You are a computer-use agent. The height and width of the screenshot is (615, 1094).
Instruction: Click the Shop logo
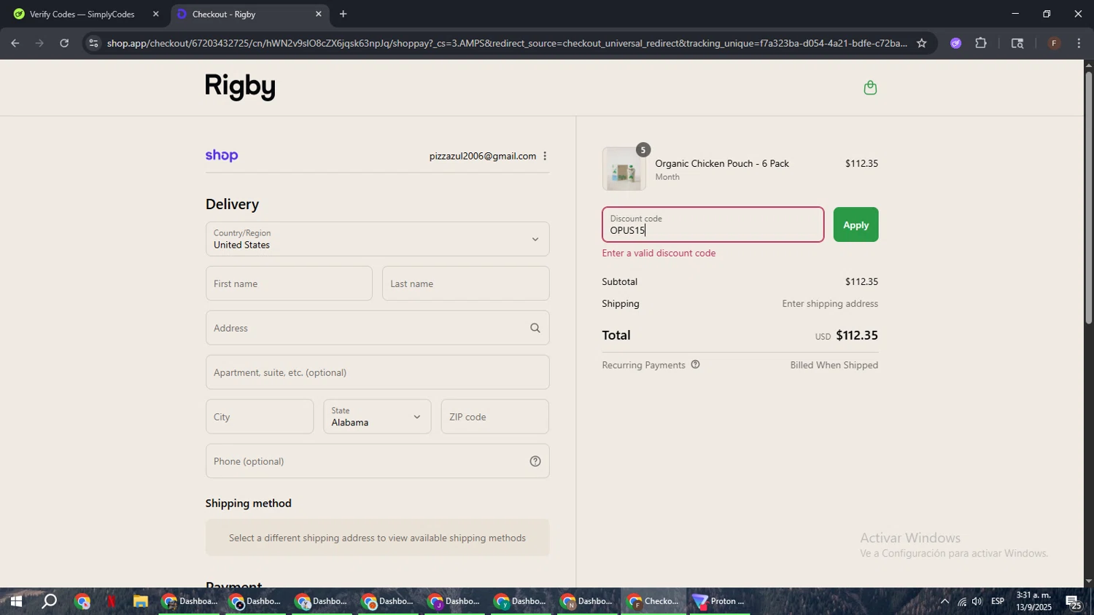click(222, 155)
